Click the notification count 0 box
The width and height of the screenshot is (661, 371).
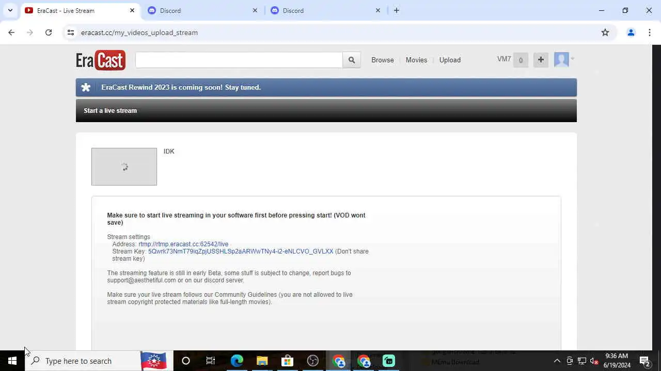[521, 60]
